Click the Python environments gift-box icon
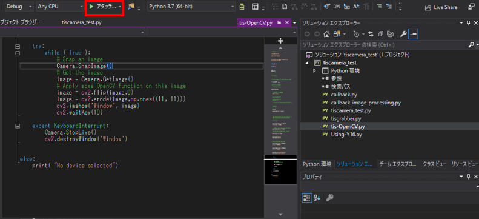 tap(242, 7)
